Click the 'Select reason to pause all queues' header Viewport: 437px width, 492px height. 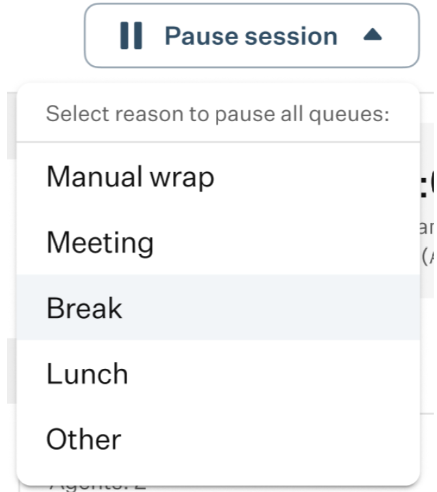pyautogui.click(x=218, y=114)
